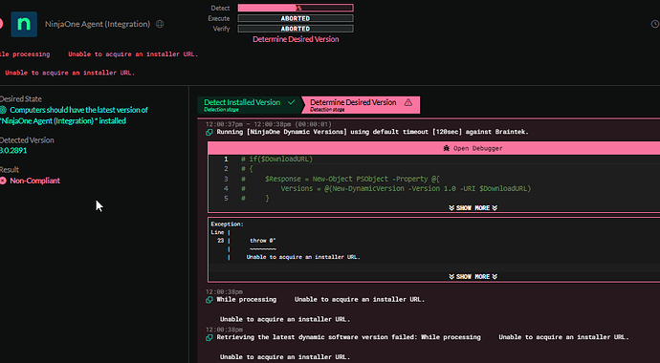Click the bug icon in Open Debugger bar
This screenshot has height=363, width=660.
[446, 148]
